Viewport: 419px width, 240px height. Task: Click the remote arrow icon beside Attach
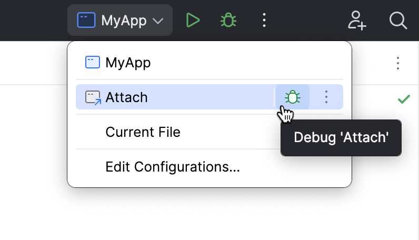(x=93, y=97)
